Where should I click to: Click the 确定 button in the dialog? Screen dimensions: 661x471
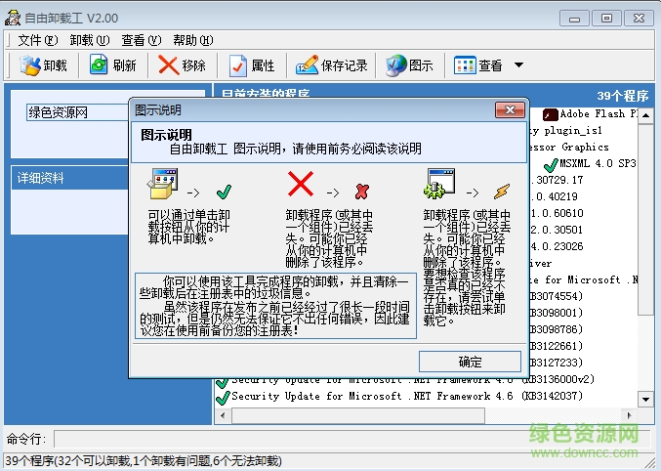click(x=470, y=362)
